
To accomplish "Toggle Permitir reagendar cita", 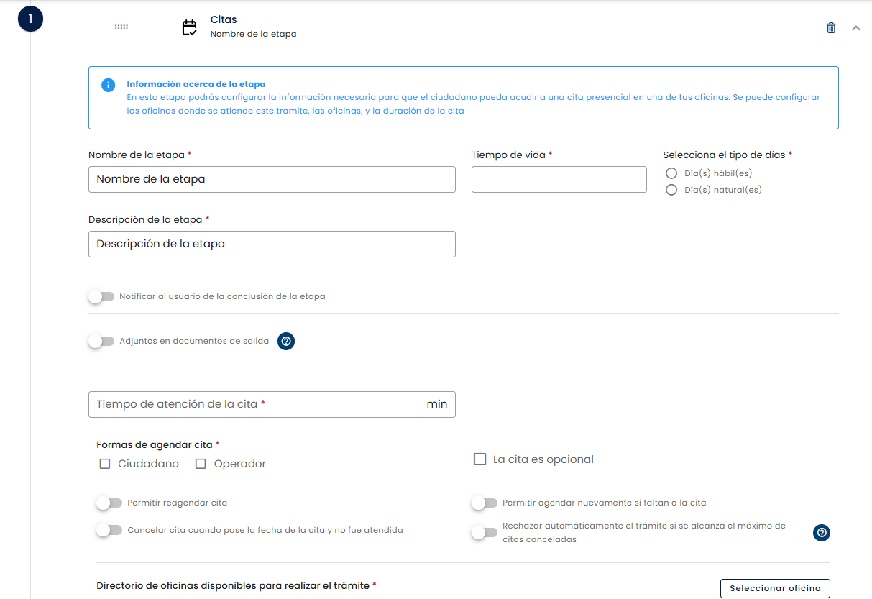I will [x=109, y=503].
